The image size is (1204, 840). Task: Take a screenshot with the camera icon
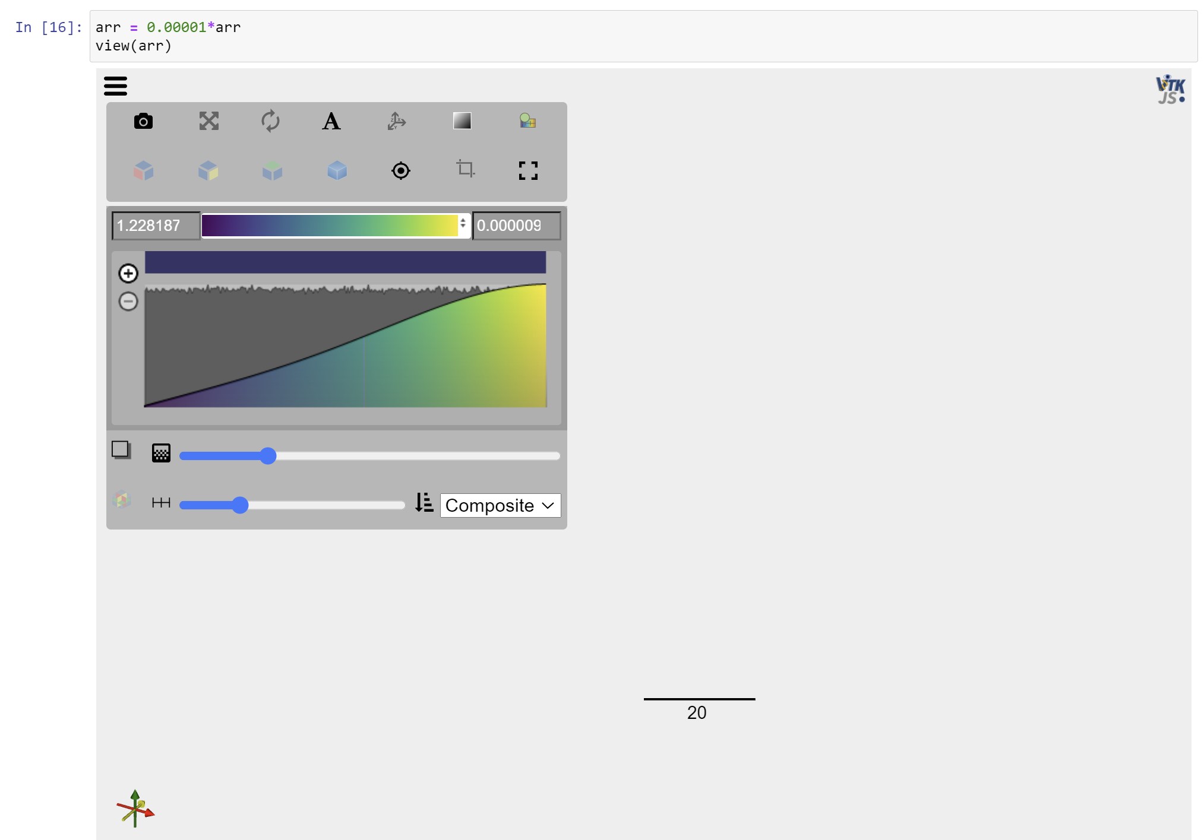[144, 121]
